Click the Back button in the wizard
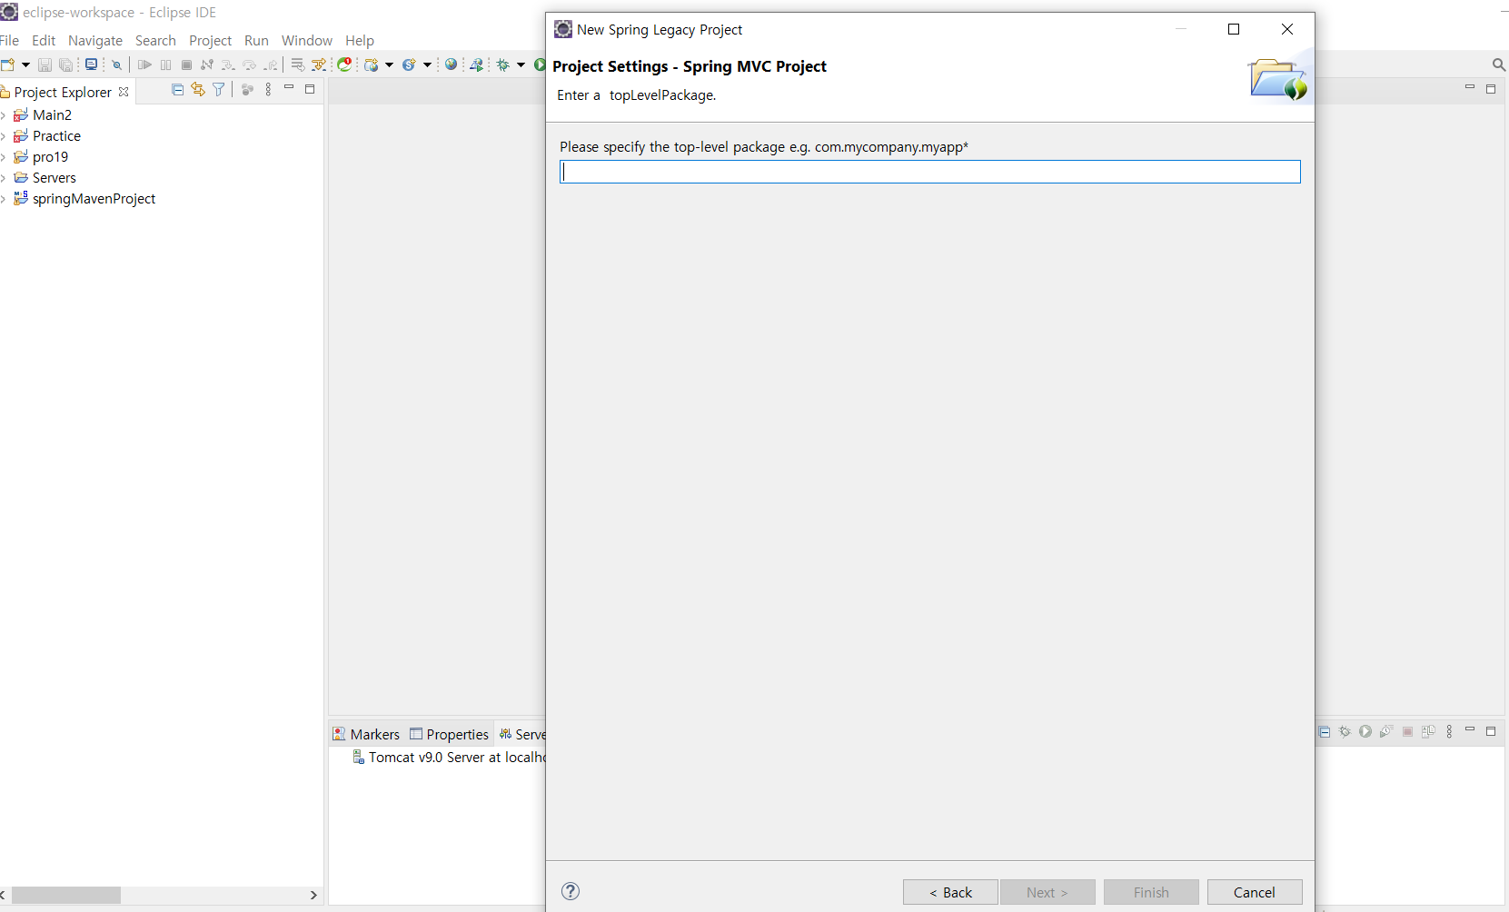Viewport: 1509px width, 912px height. [950, 892]
